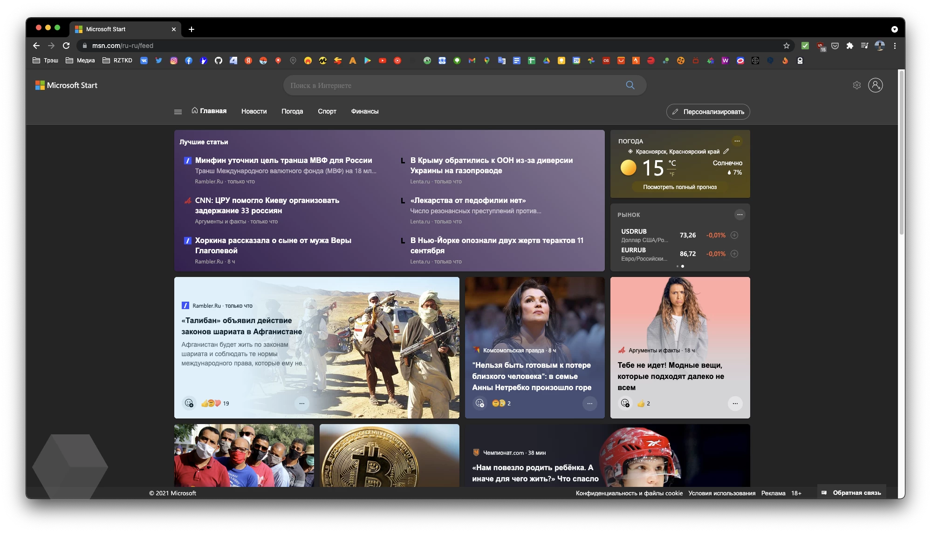Open the GitHub bookmark
Viewport: 931px width, 533px height.
(218, 61)
